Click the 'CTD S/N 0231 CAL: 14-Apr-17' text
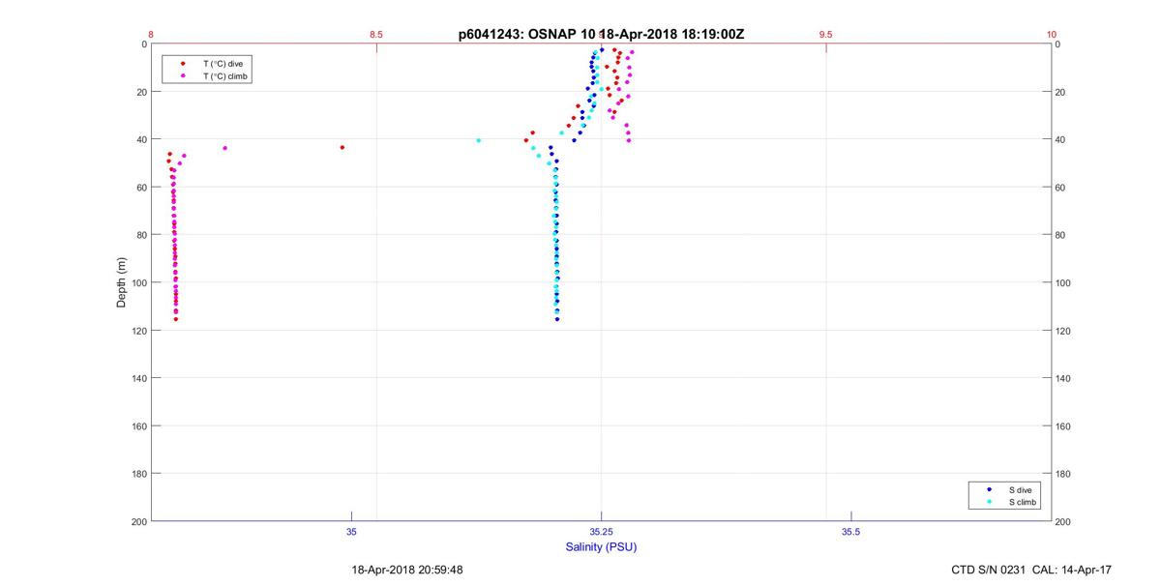 coord(1029,571)
